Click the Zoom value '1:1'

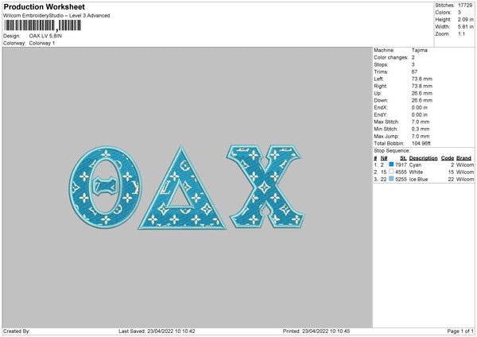pos(461,33)
